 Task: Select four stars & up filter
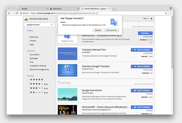click(x=28, y=84)
